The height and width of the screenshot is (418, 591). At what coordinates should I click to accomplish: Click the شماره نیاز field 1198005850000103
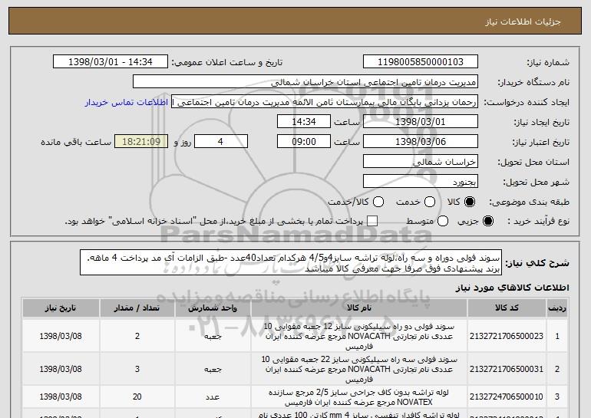click(x=421, y=62)
